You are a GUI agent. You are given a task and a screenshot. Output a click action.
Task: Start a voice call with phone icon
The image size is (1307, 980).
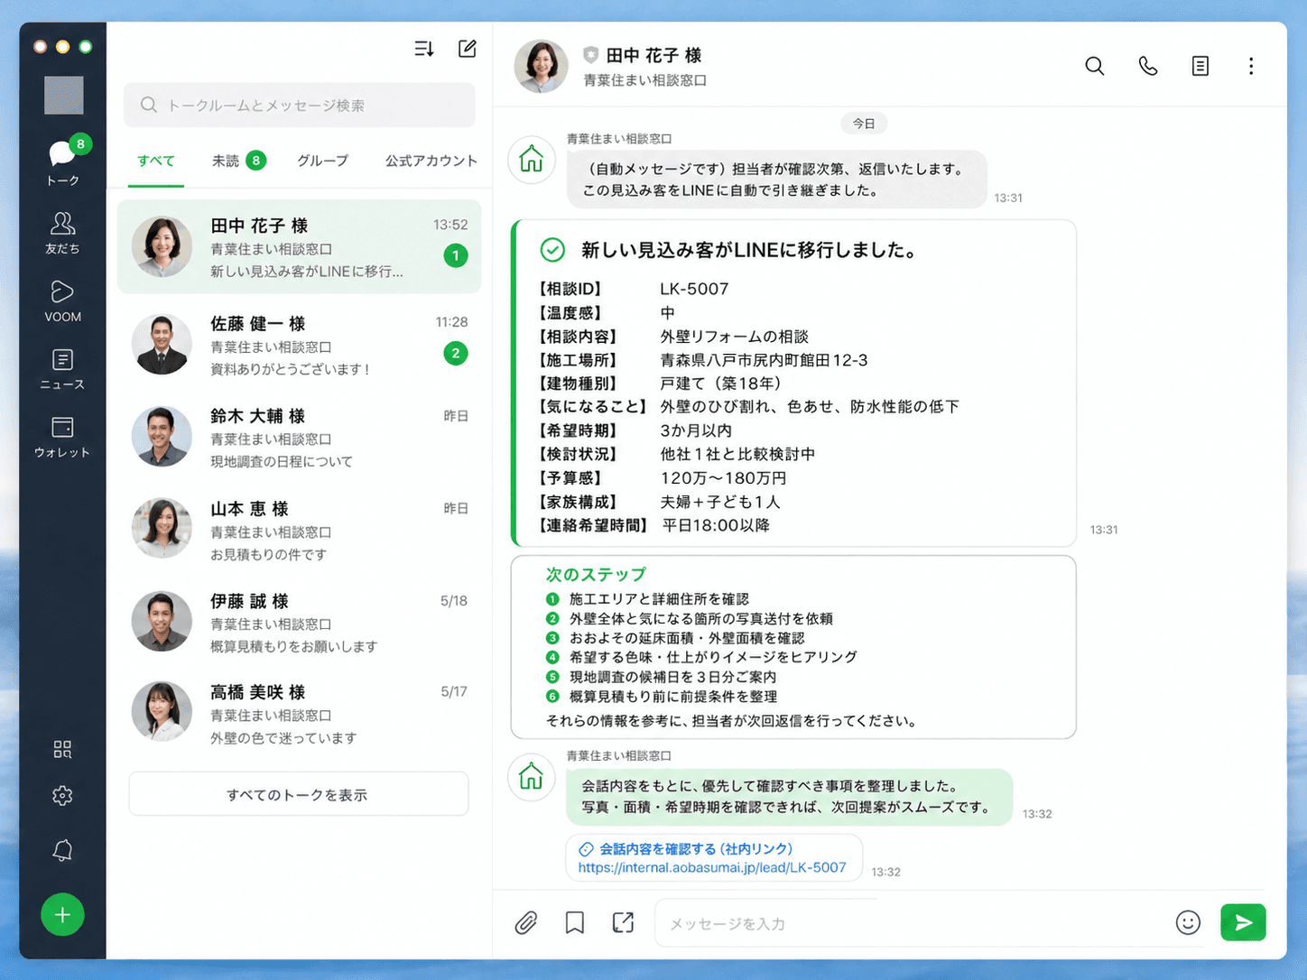pos(1148,66)
